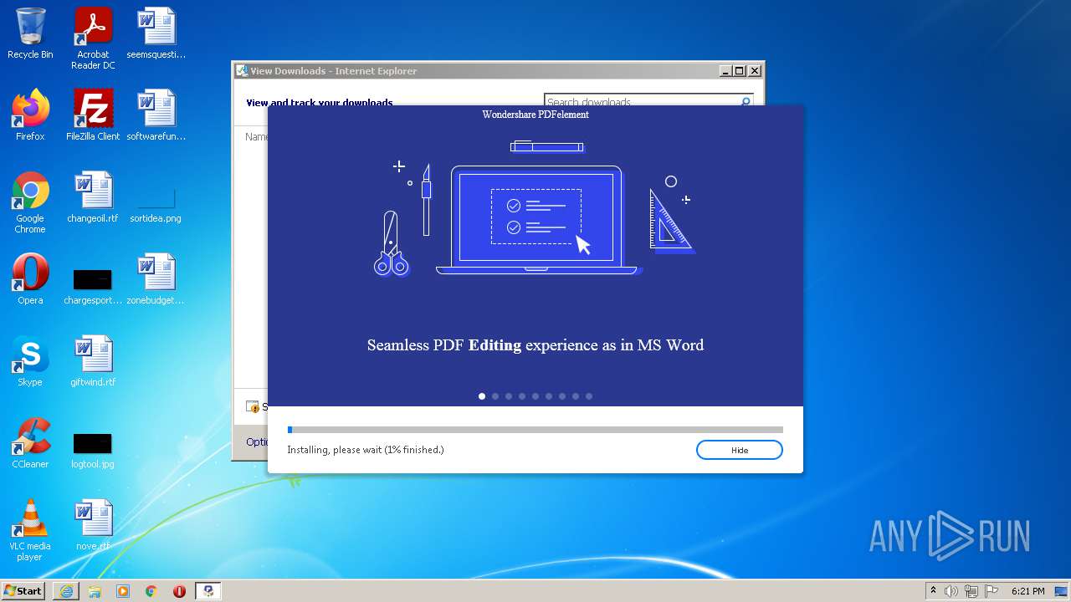The width and height of the screenshot is (1071, 602).
Task: Open the Action Center flag icon
Action: [x=992, y=591]
